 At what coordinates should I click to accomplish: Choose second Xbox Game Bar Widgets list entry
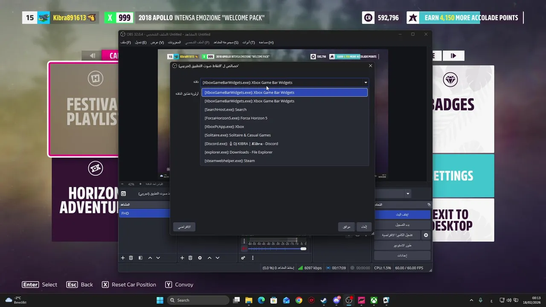(285, 101)
